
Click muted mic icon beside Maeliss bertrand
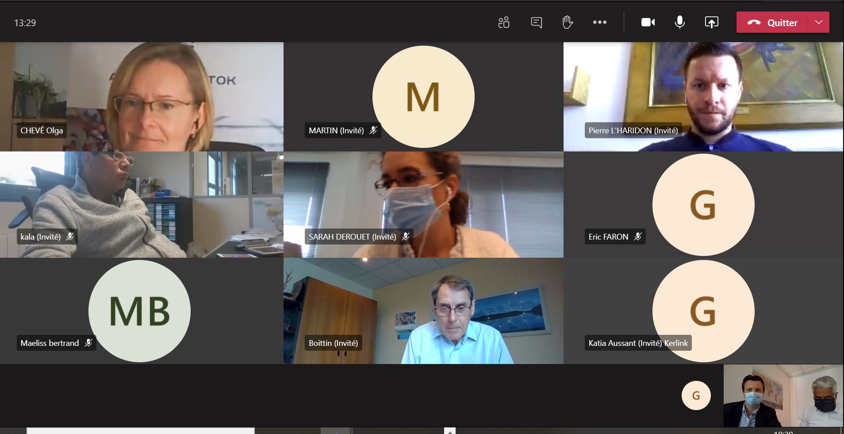88,343
